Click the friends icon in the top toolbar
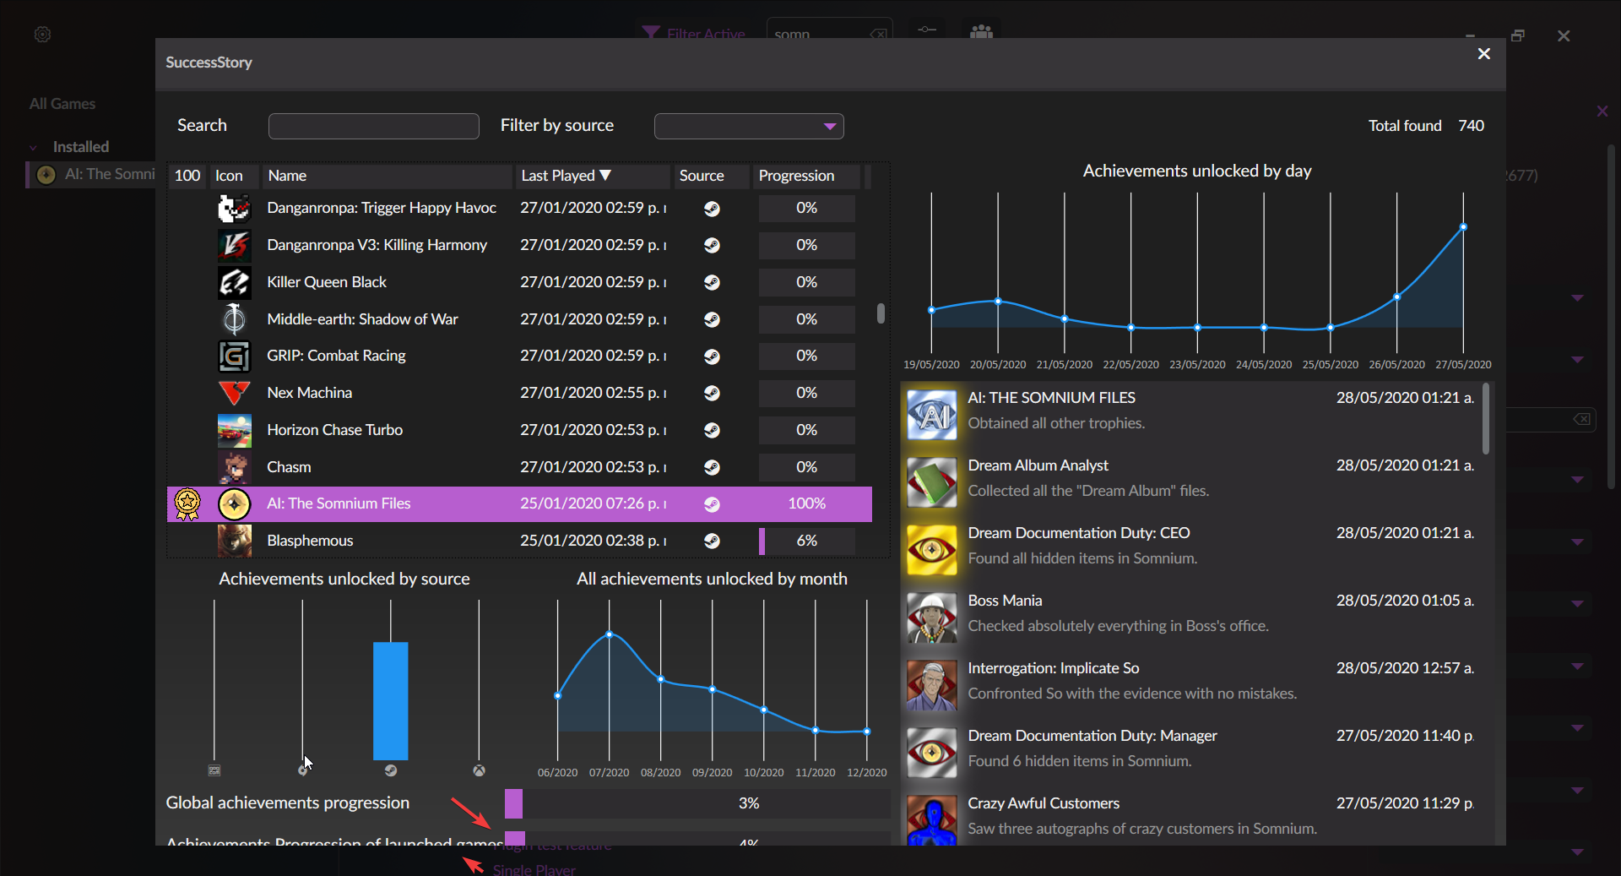Viewport: 1621px width, 876px height. 981,31
